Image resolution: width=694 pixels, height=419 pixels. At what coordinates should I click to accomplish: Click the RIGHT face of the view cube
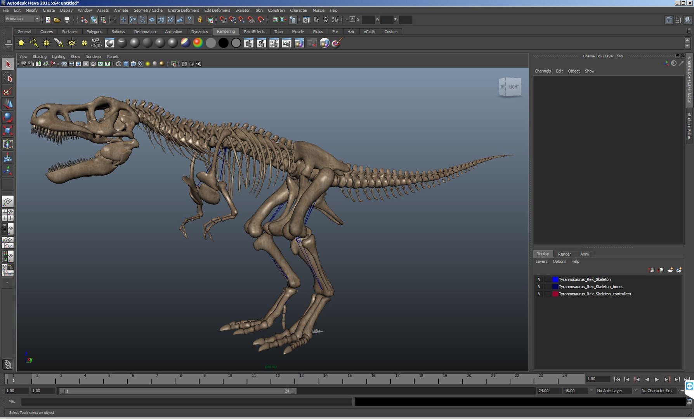[x=513, y=87]
